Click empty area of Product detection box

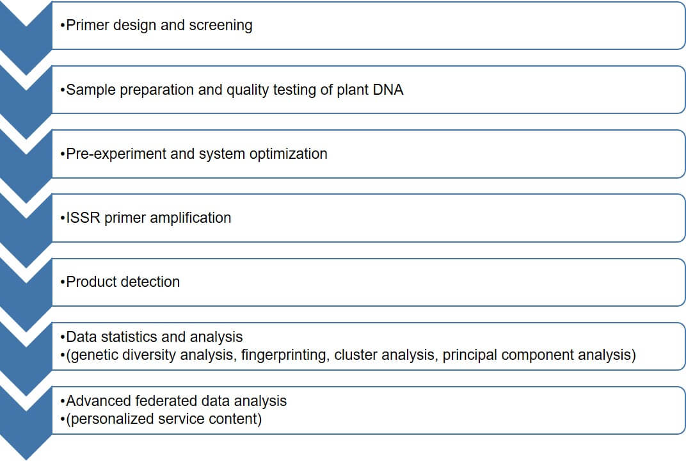(x=433, y=282)
